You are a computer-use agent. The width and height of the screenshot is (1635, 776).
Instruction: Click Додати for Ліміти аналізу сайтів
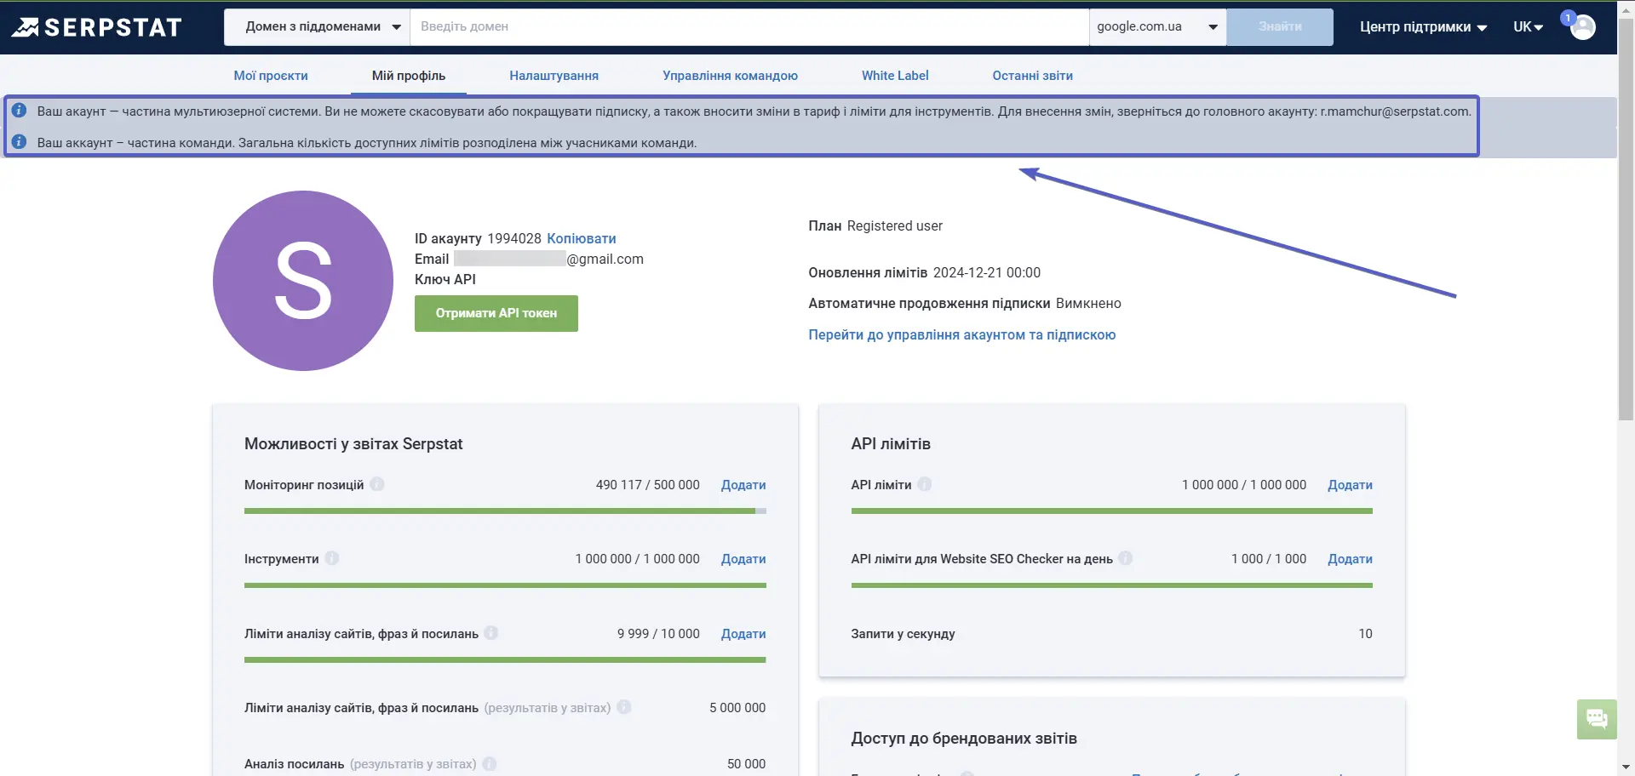click(x=743, y=634)
